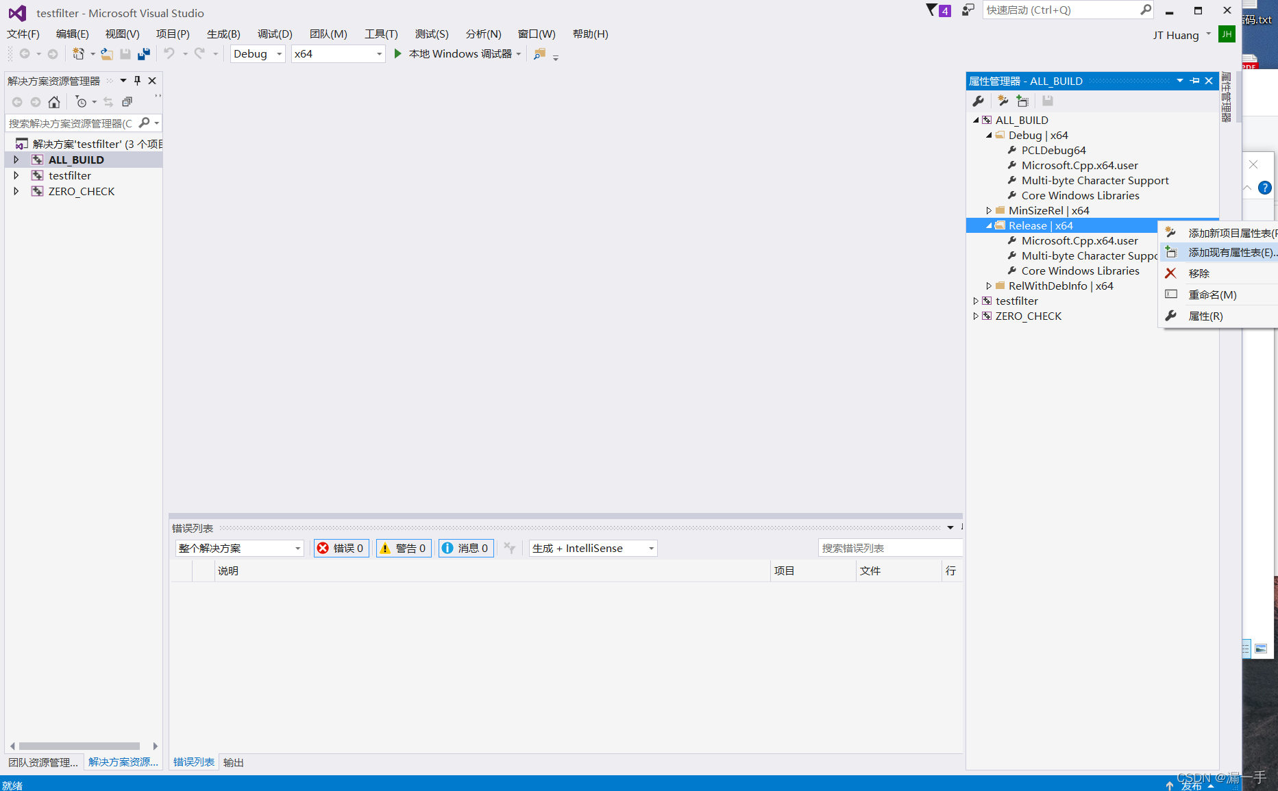Image resolution: width=1278 pixels, height=791 pixels.
Task: Toggle the Messages 0 filter button
Action: (466, 548)
